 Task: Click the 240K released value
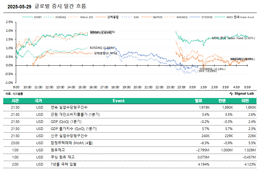pos(206,136)
